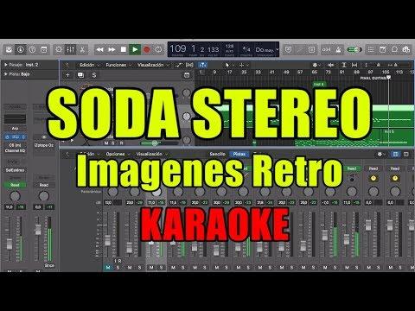Click the red Record button
This screenshot has width=415, height=311.
(x=147, y=49)
